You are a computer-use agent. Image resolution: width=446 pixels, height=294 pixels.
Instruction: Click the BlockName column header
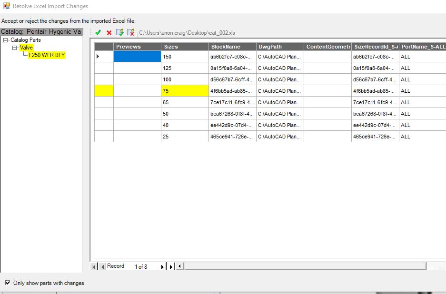pyautogui.click(x=227, y=46)
